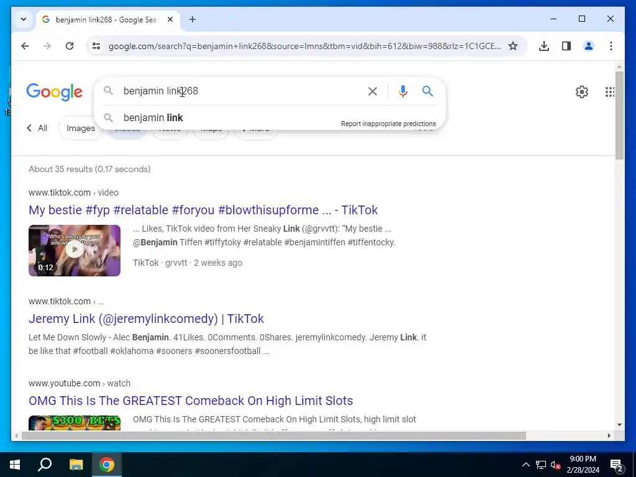636x477 pixels.
Task: Close the benjamin link268 tab
Action: (x=170, y=19)
